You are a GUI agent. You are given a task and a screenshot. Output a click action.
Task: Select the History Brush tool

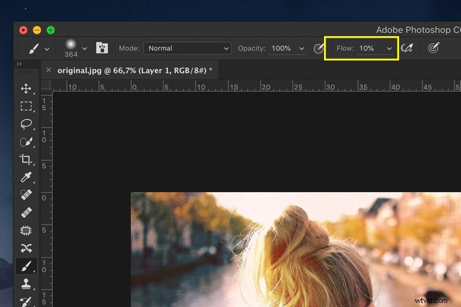(x=26, y=301)
